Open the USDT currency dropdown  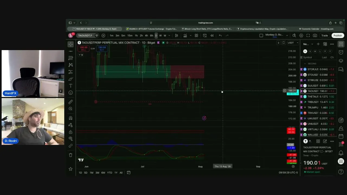coord(293,43)
